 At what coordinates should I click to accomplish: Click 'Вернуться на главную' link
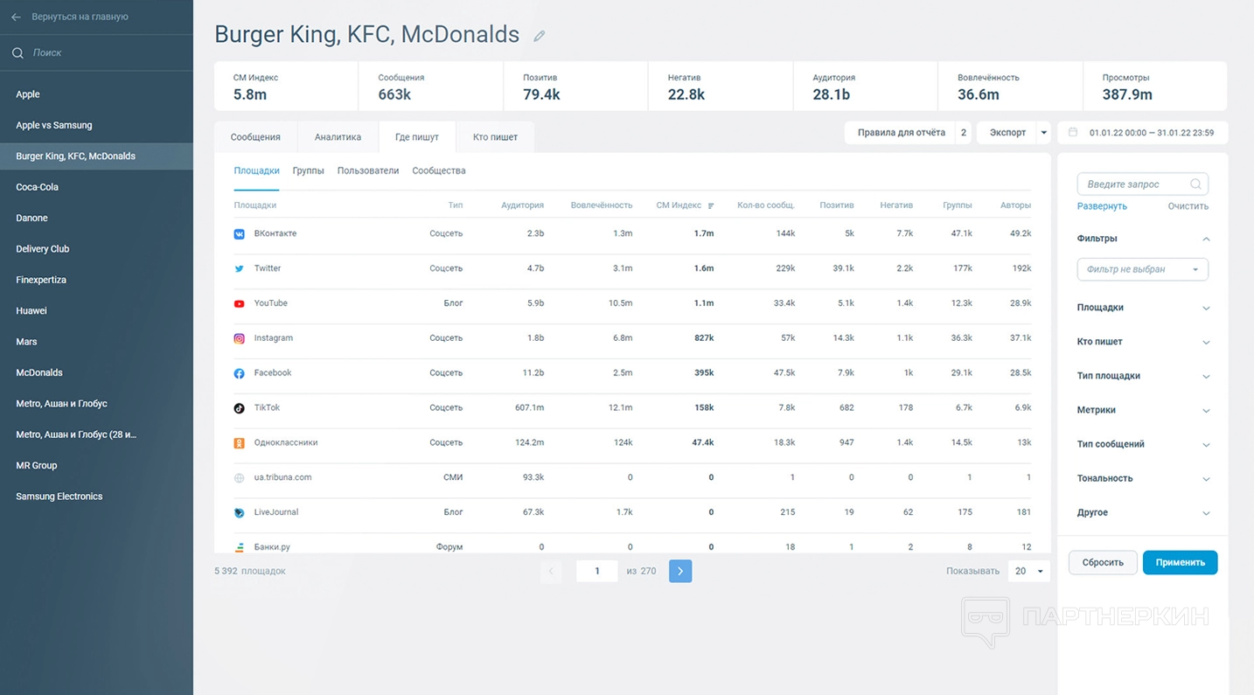click(80, 17)
